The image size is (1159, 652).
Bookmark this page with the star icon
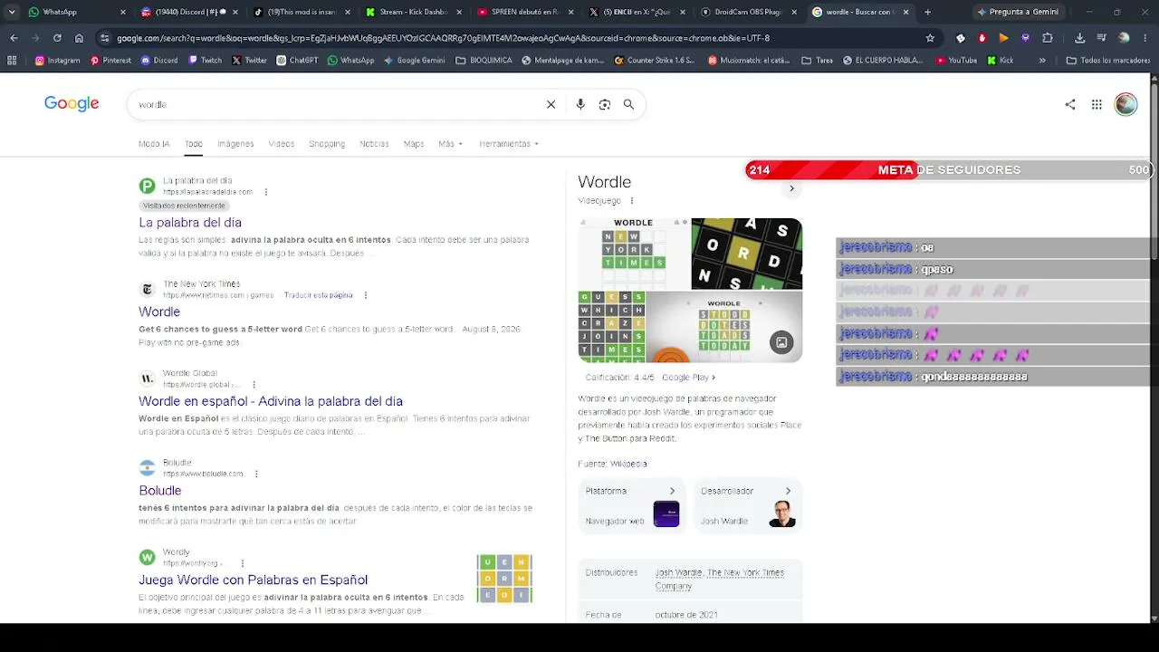tap(930, 38)
